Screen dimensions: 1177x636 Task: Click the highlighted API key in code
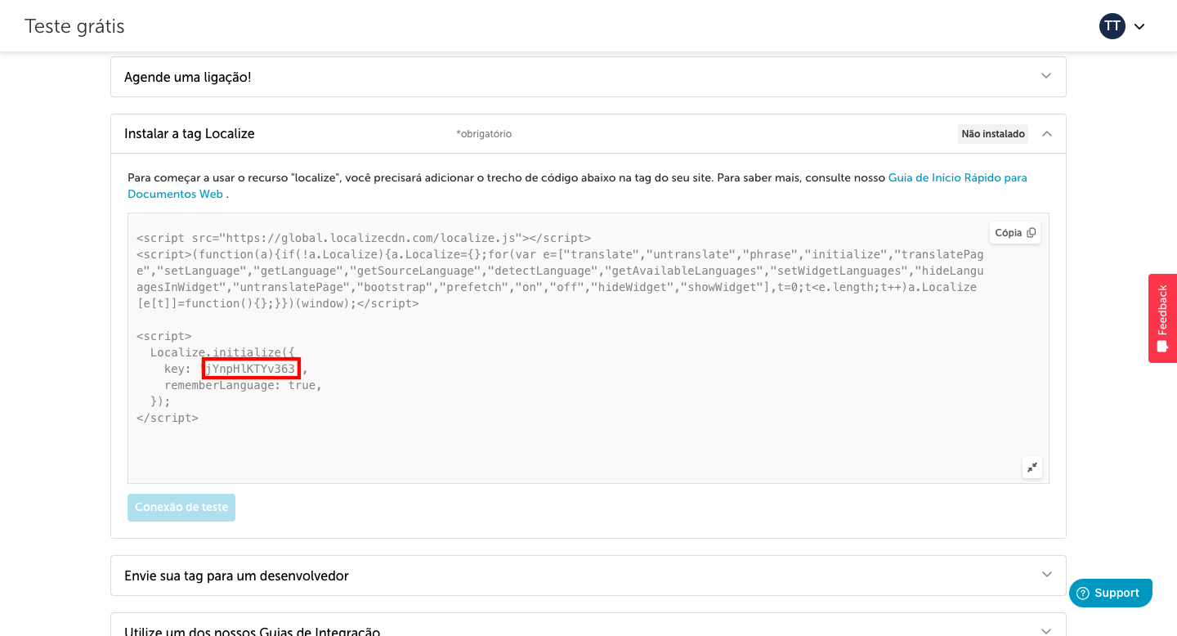251,369
